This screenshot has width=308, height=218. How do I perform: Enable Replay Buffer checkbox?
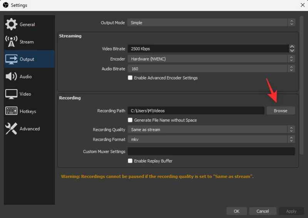[x=130, y=161]
